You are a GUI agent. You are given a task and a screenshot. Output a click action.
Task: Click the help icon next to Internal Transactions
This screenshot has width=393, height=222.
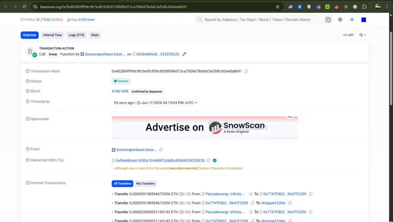coord(28,183)
